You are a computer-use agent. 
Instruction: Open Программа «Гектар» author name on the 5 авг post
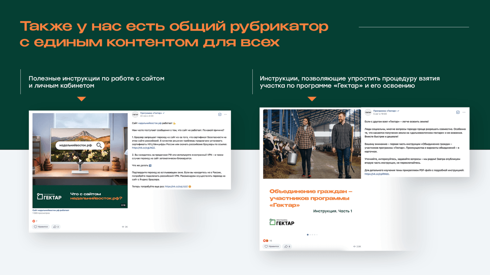pyautogui.click(x=385, y=111)
